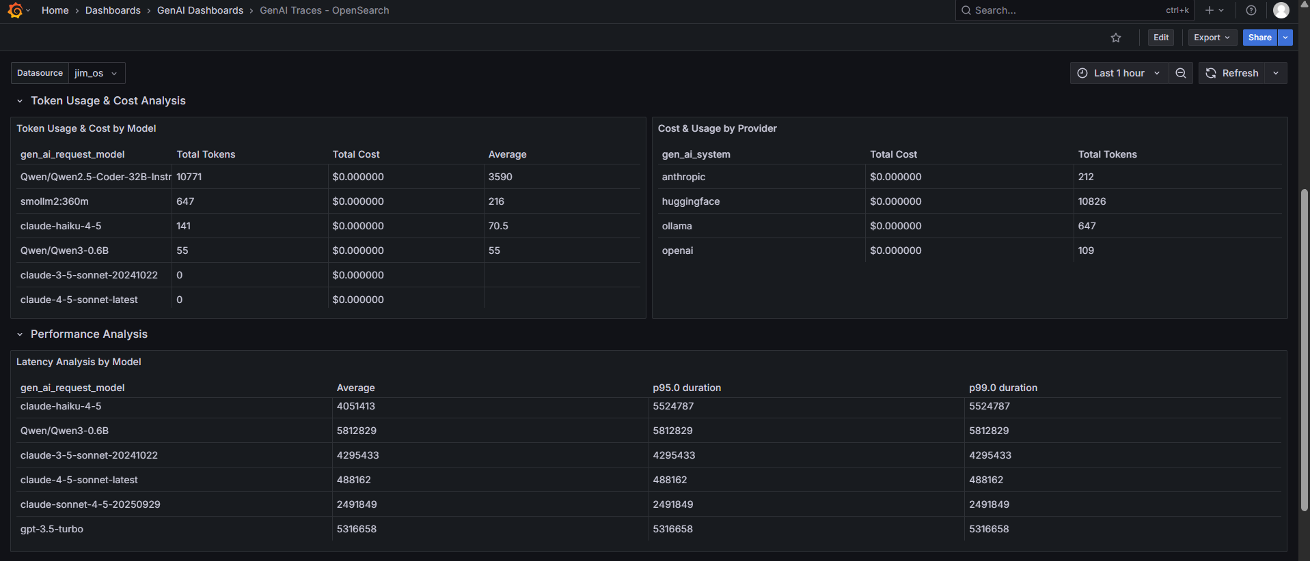Go to Home breadcrumb
This screenshot has width=1310, height=561.
pyautogui.click(x=55, y=10)
